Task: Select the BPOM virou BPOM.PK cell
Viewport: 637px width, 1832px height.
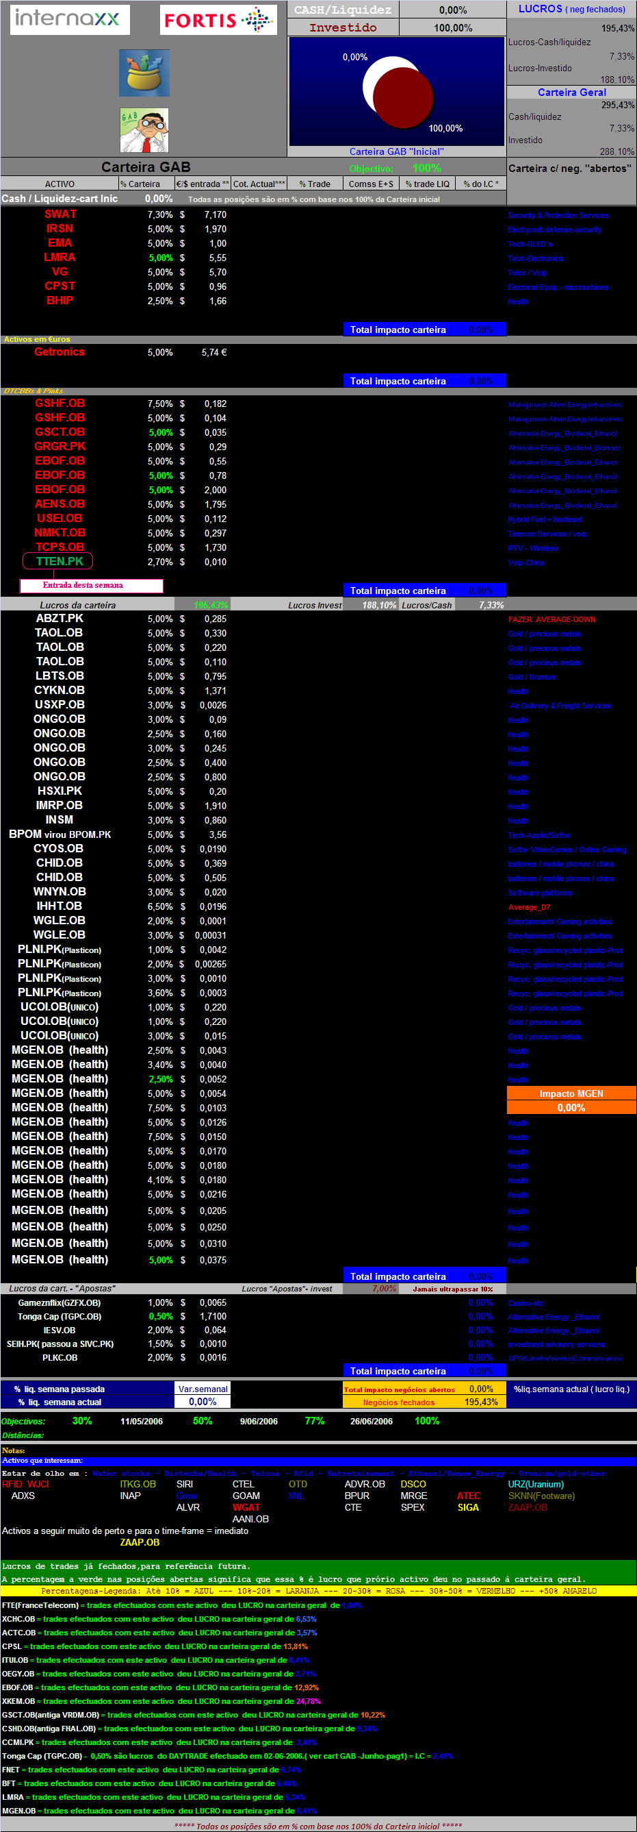Action: [x=60, y=834]
